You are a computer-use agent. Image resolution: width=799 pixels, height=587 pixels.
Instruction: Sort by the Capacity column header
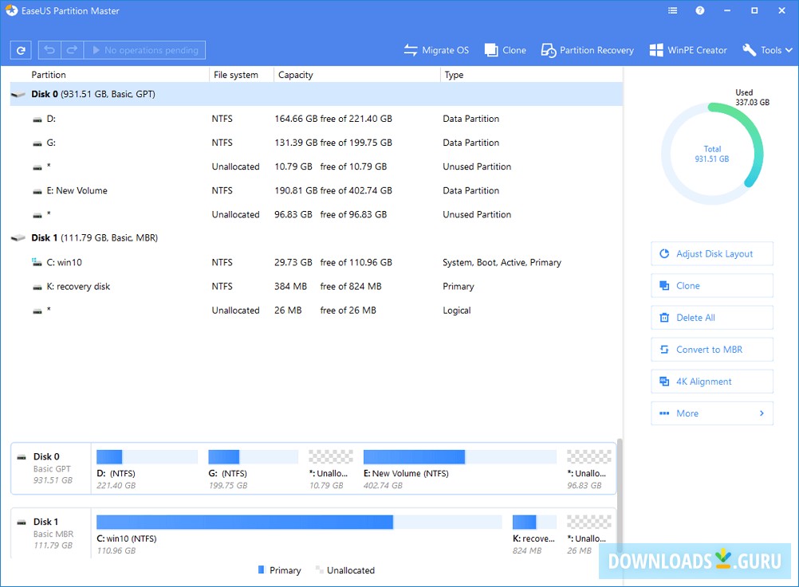coord(295,75)
